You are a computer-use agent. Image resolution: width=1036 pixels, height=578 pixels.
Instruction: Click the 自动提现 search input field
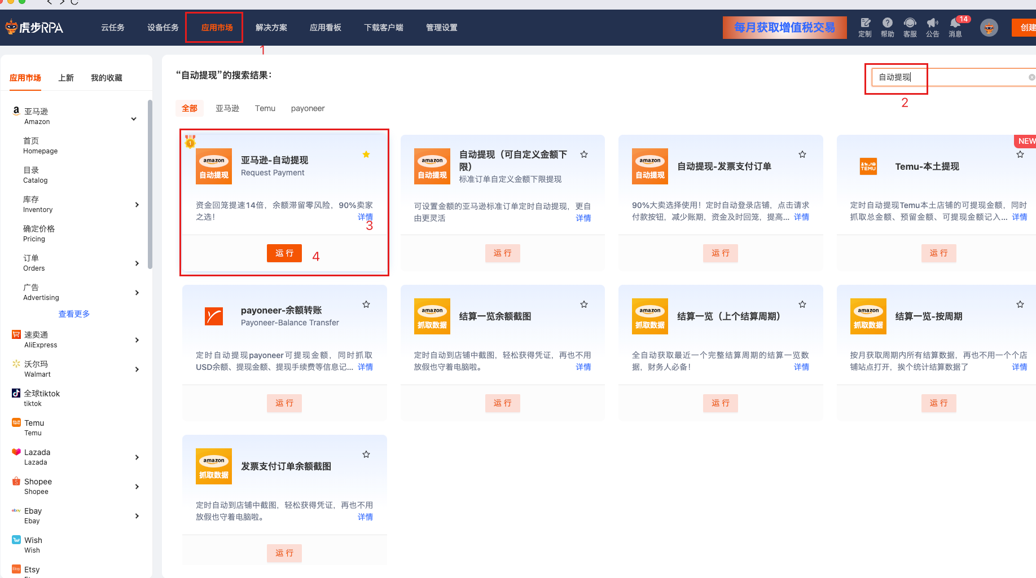954,77
